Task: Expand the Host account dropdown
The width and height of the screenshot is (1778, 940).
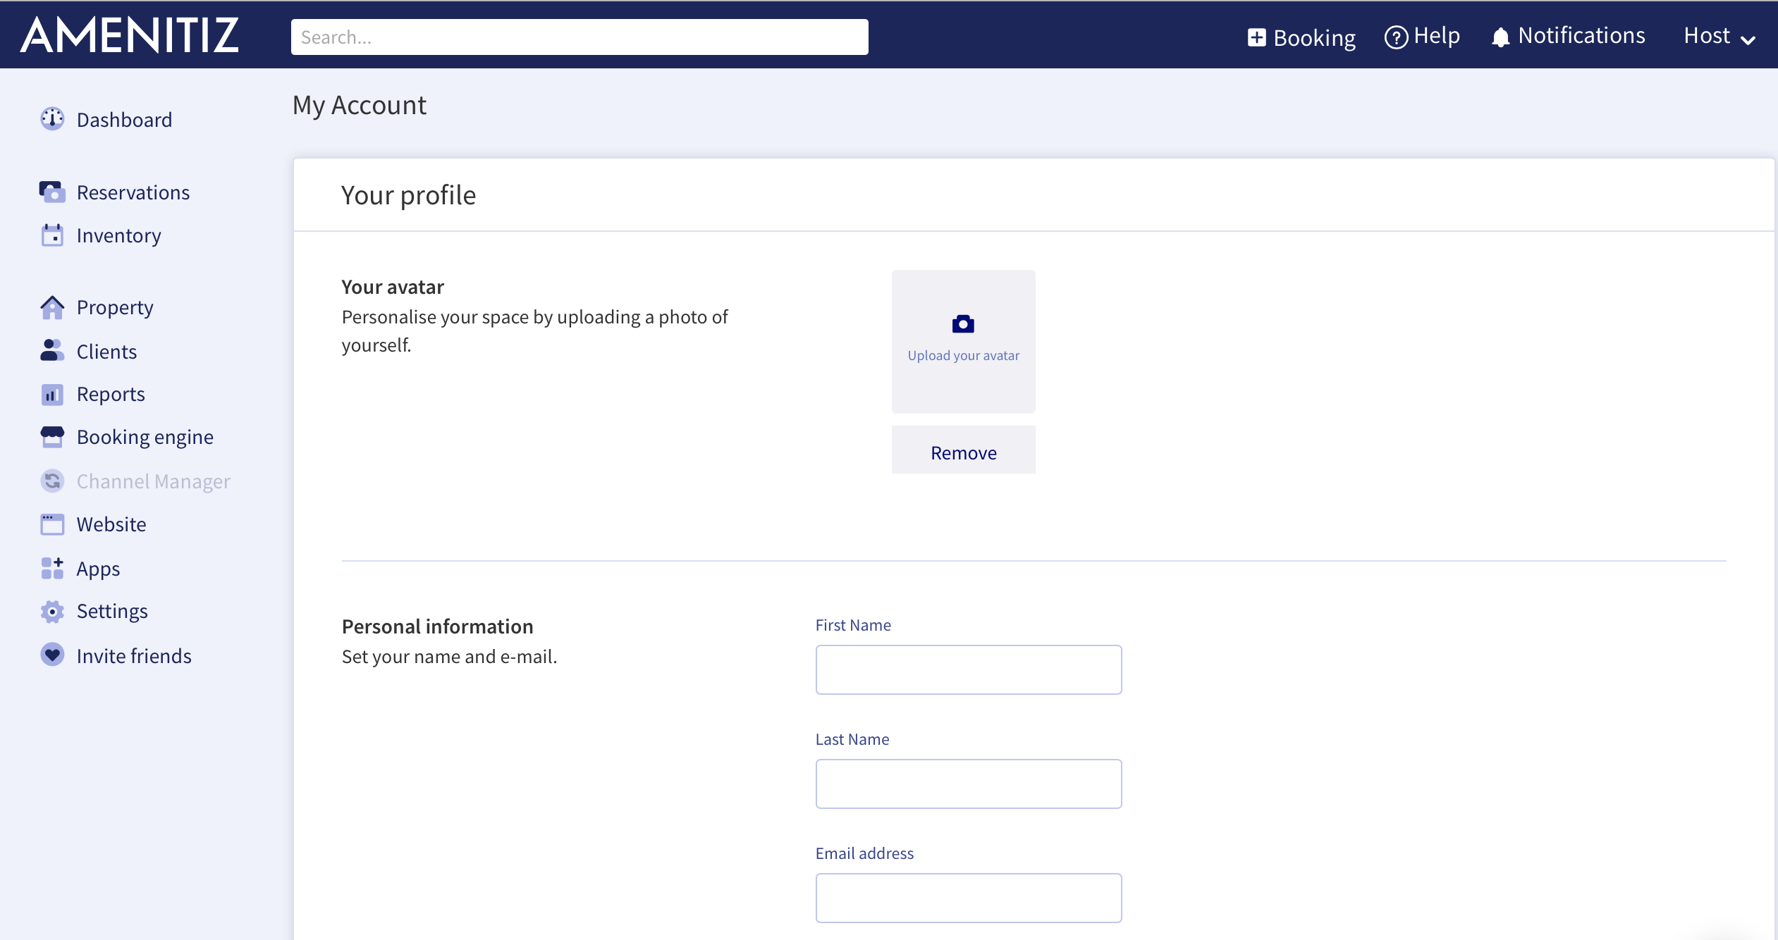Action: pos(1719,36)
